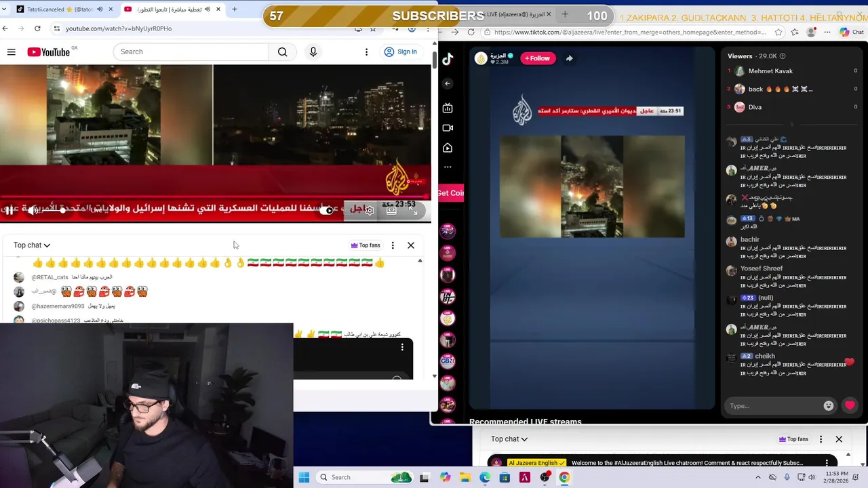Expand viewers list chevron below Diva
The image size is (868, 488).
click(791, 124)
